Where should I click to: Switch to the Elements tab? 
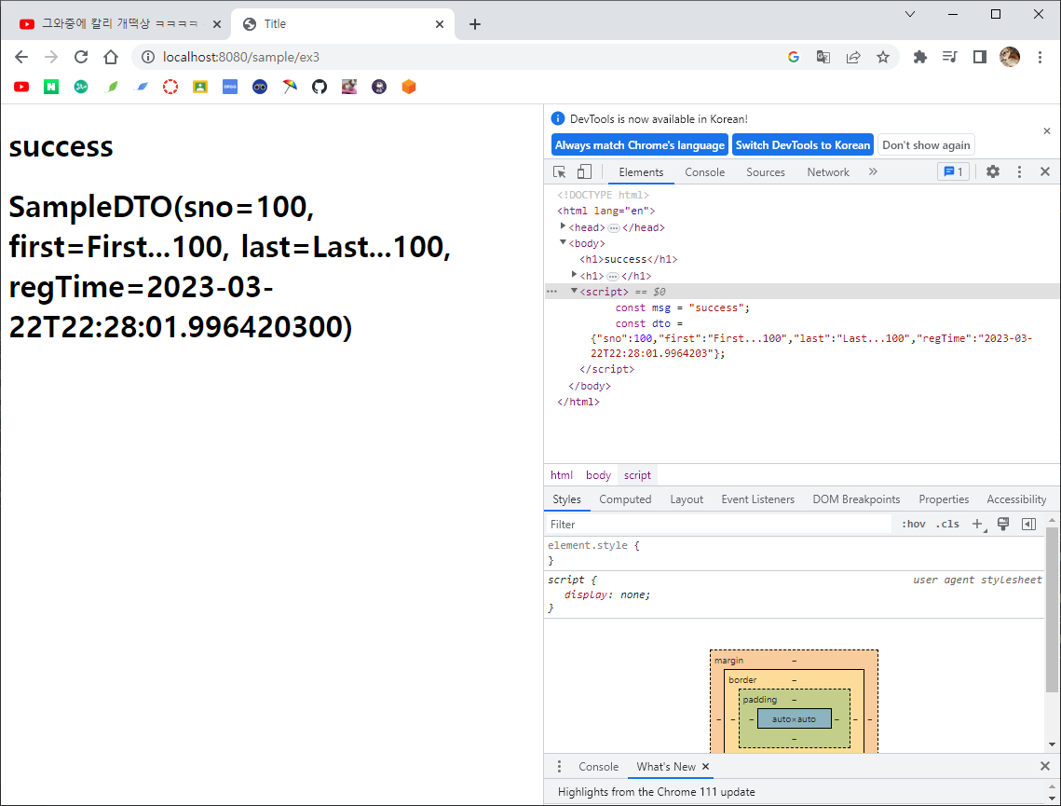[x=641, y=172]
